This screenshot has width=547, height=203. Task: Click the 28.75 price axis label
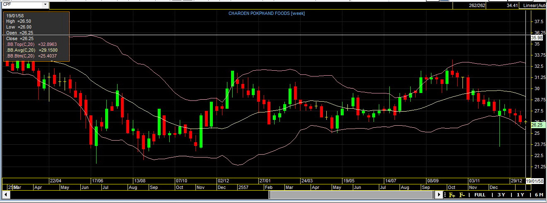pyautogui.click(x=539, y=100)
